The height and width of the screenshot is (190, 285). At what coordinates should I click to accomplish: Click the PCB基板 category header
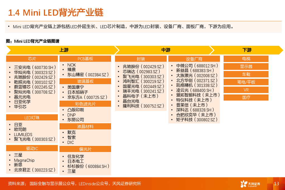[85, 59]
